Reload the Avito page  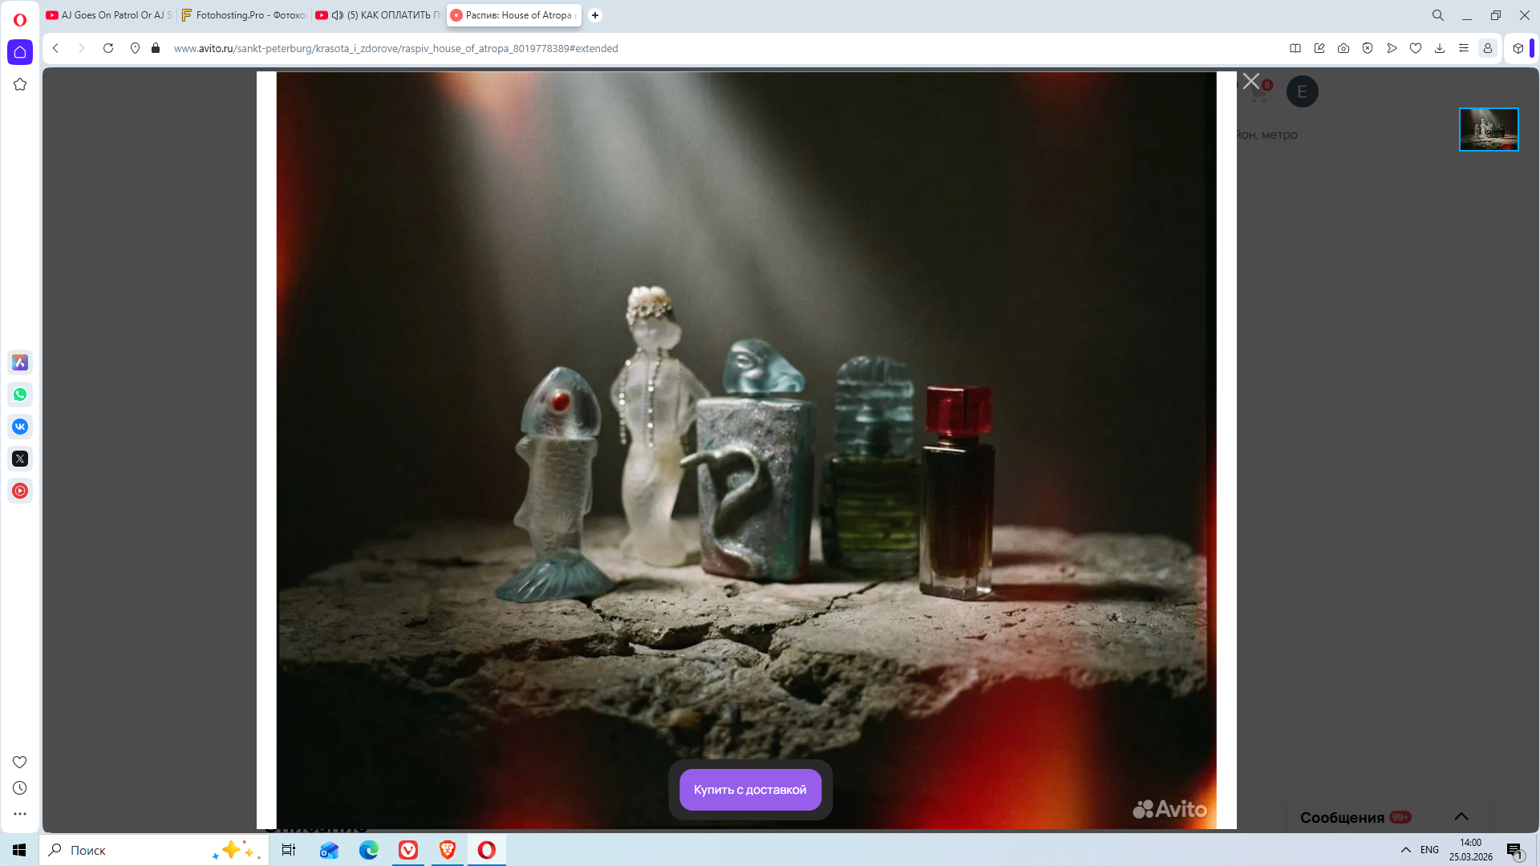108,48
